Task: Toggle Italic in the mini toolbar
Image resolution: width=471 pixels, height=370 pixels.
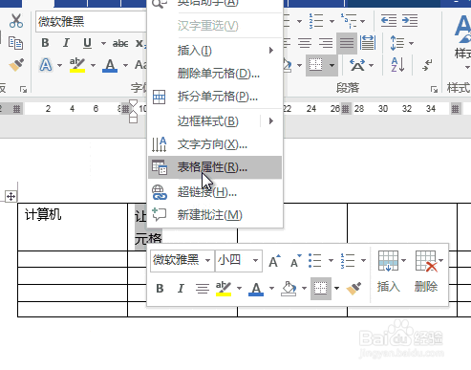Action: pos(181,289)
